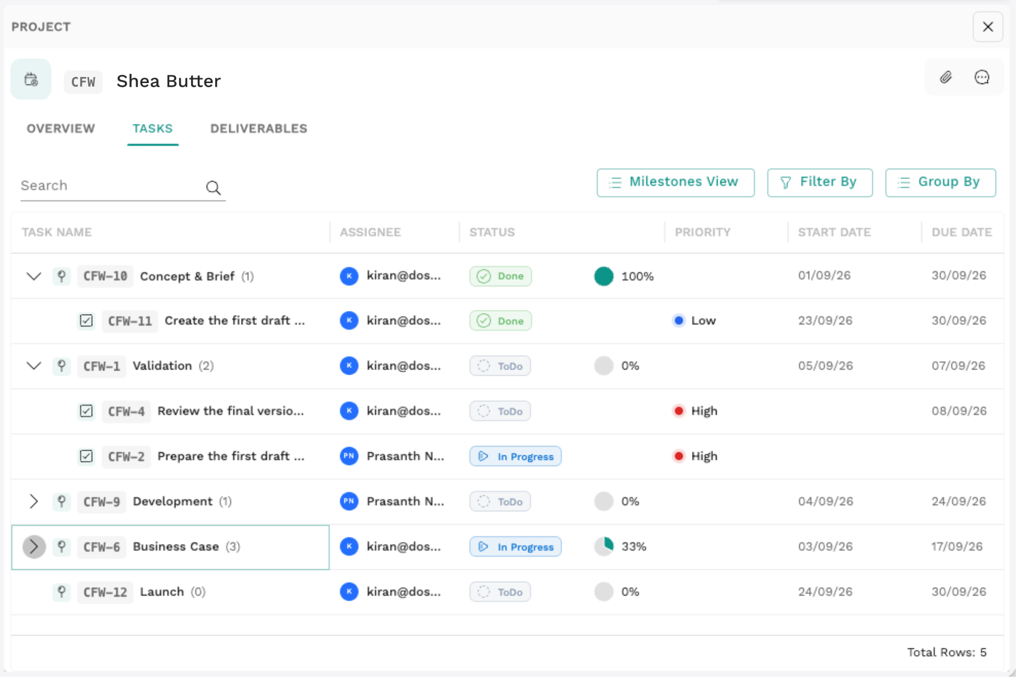Expand the Development milestone
This screenshot has height=677, width=1017.
tap(34, 502)
